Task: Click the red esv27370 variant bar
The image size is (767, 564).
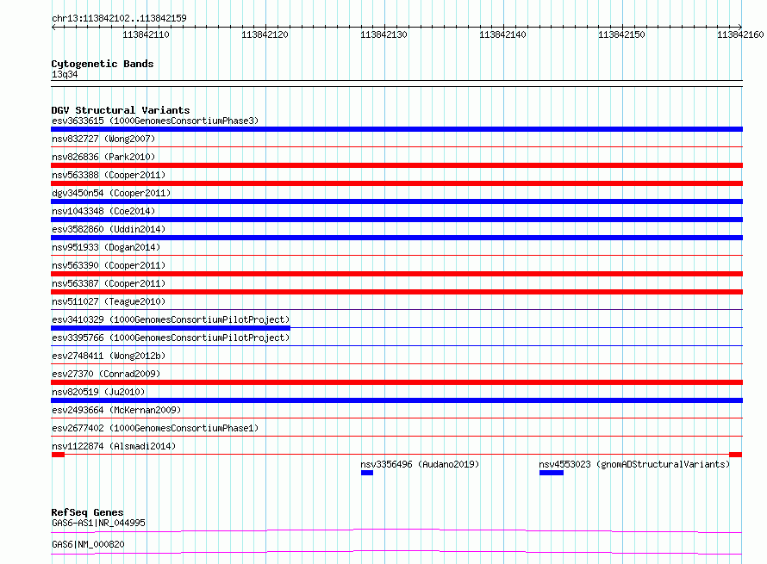Action: pos(396,382)
